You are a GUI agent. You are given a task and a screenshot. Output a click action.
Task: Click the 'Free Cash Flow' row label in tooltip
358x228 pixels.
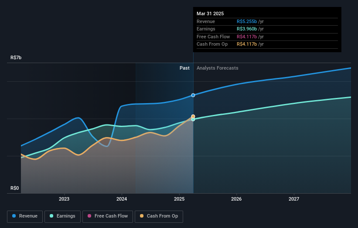tap(213, 37)
